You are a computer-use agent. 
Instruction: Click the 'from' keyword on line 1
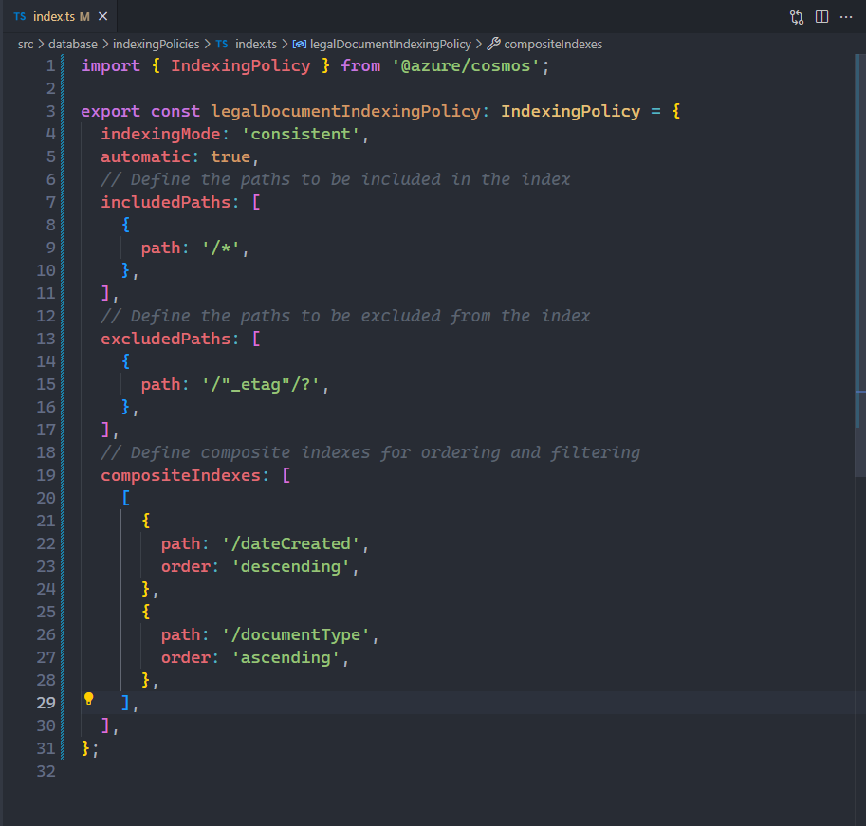click(360, 65)
